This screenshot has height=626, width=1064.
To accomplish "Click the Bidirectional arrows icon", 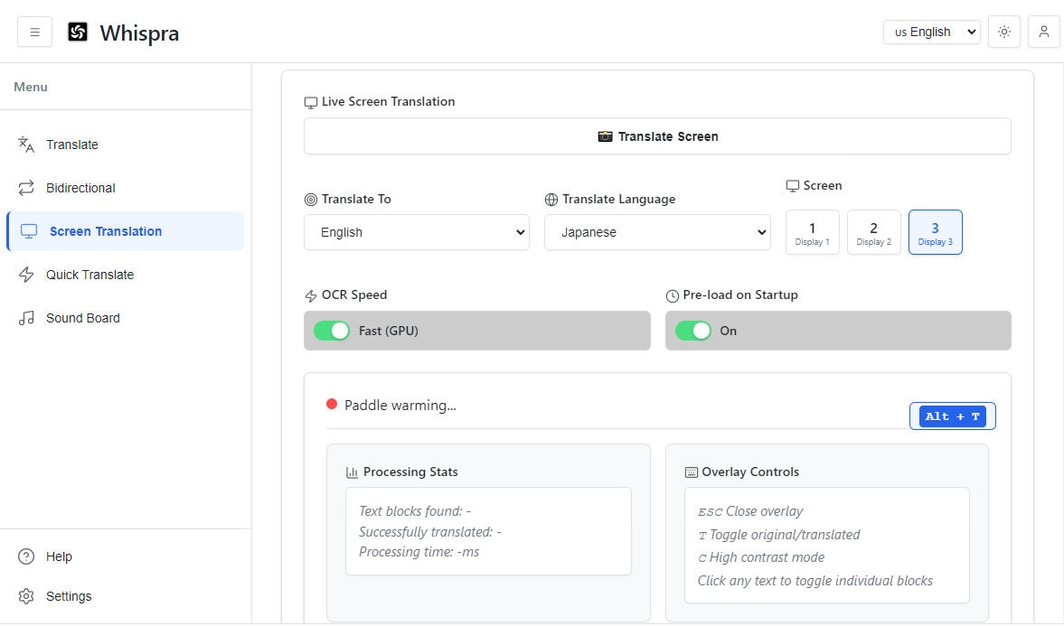I will (x=26, y=188).
